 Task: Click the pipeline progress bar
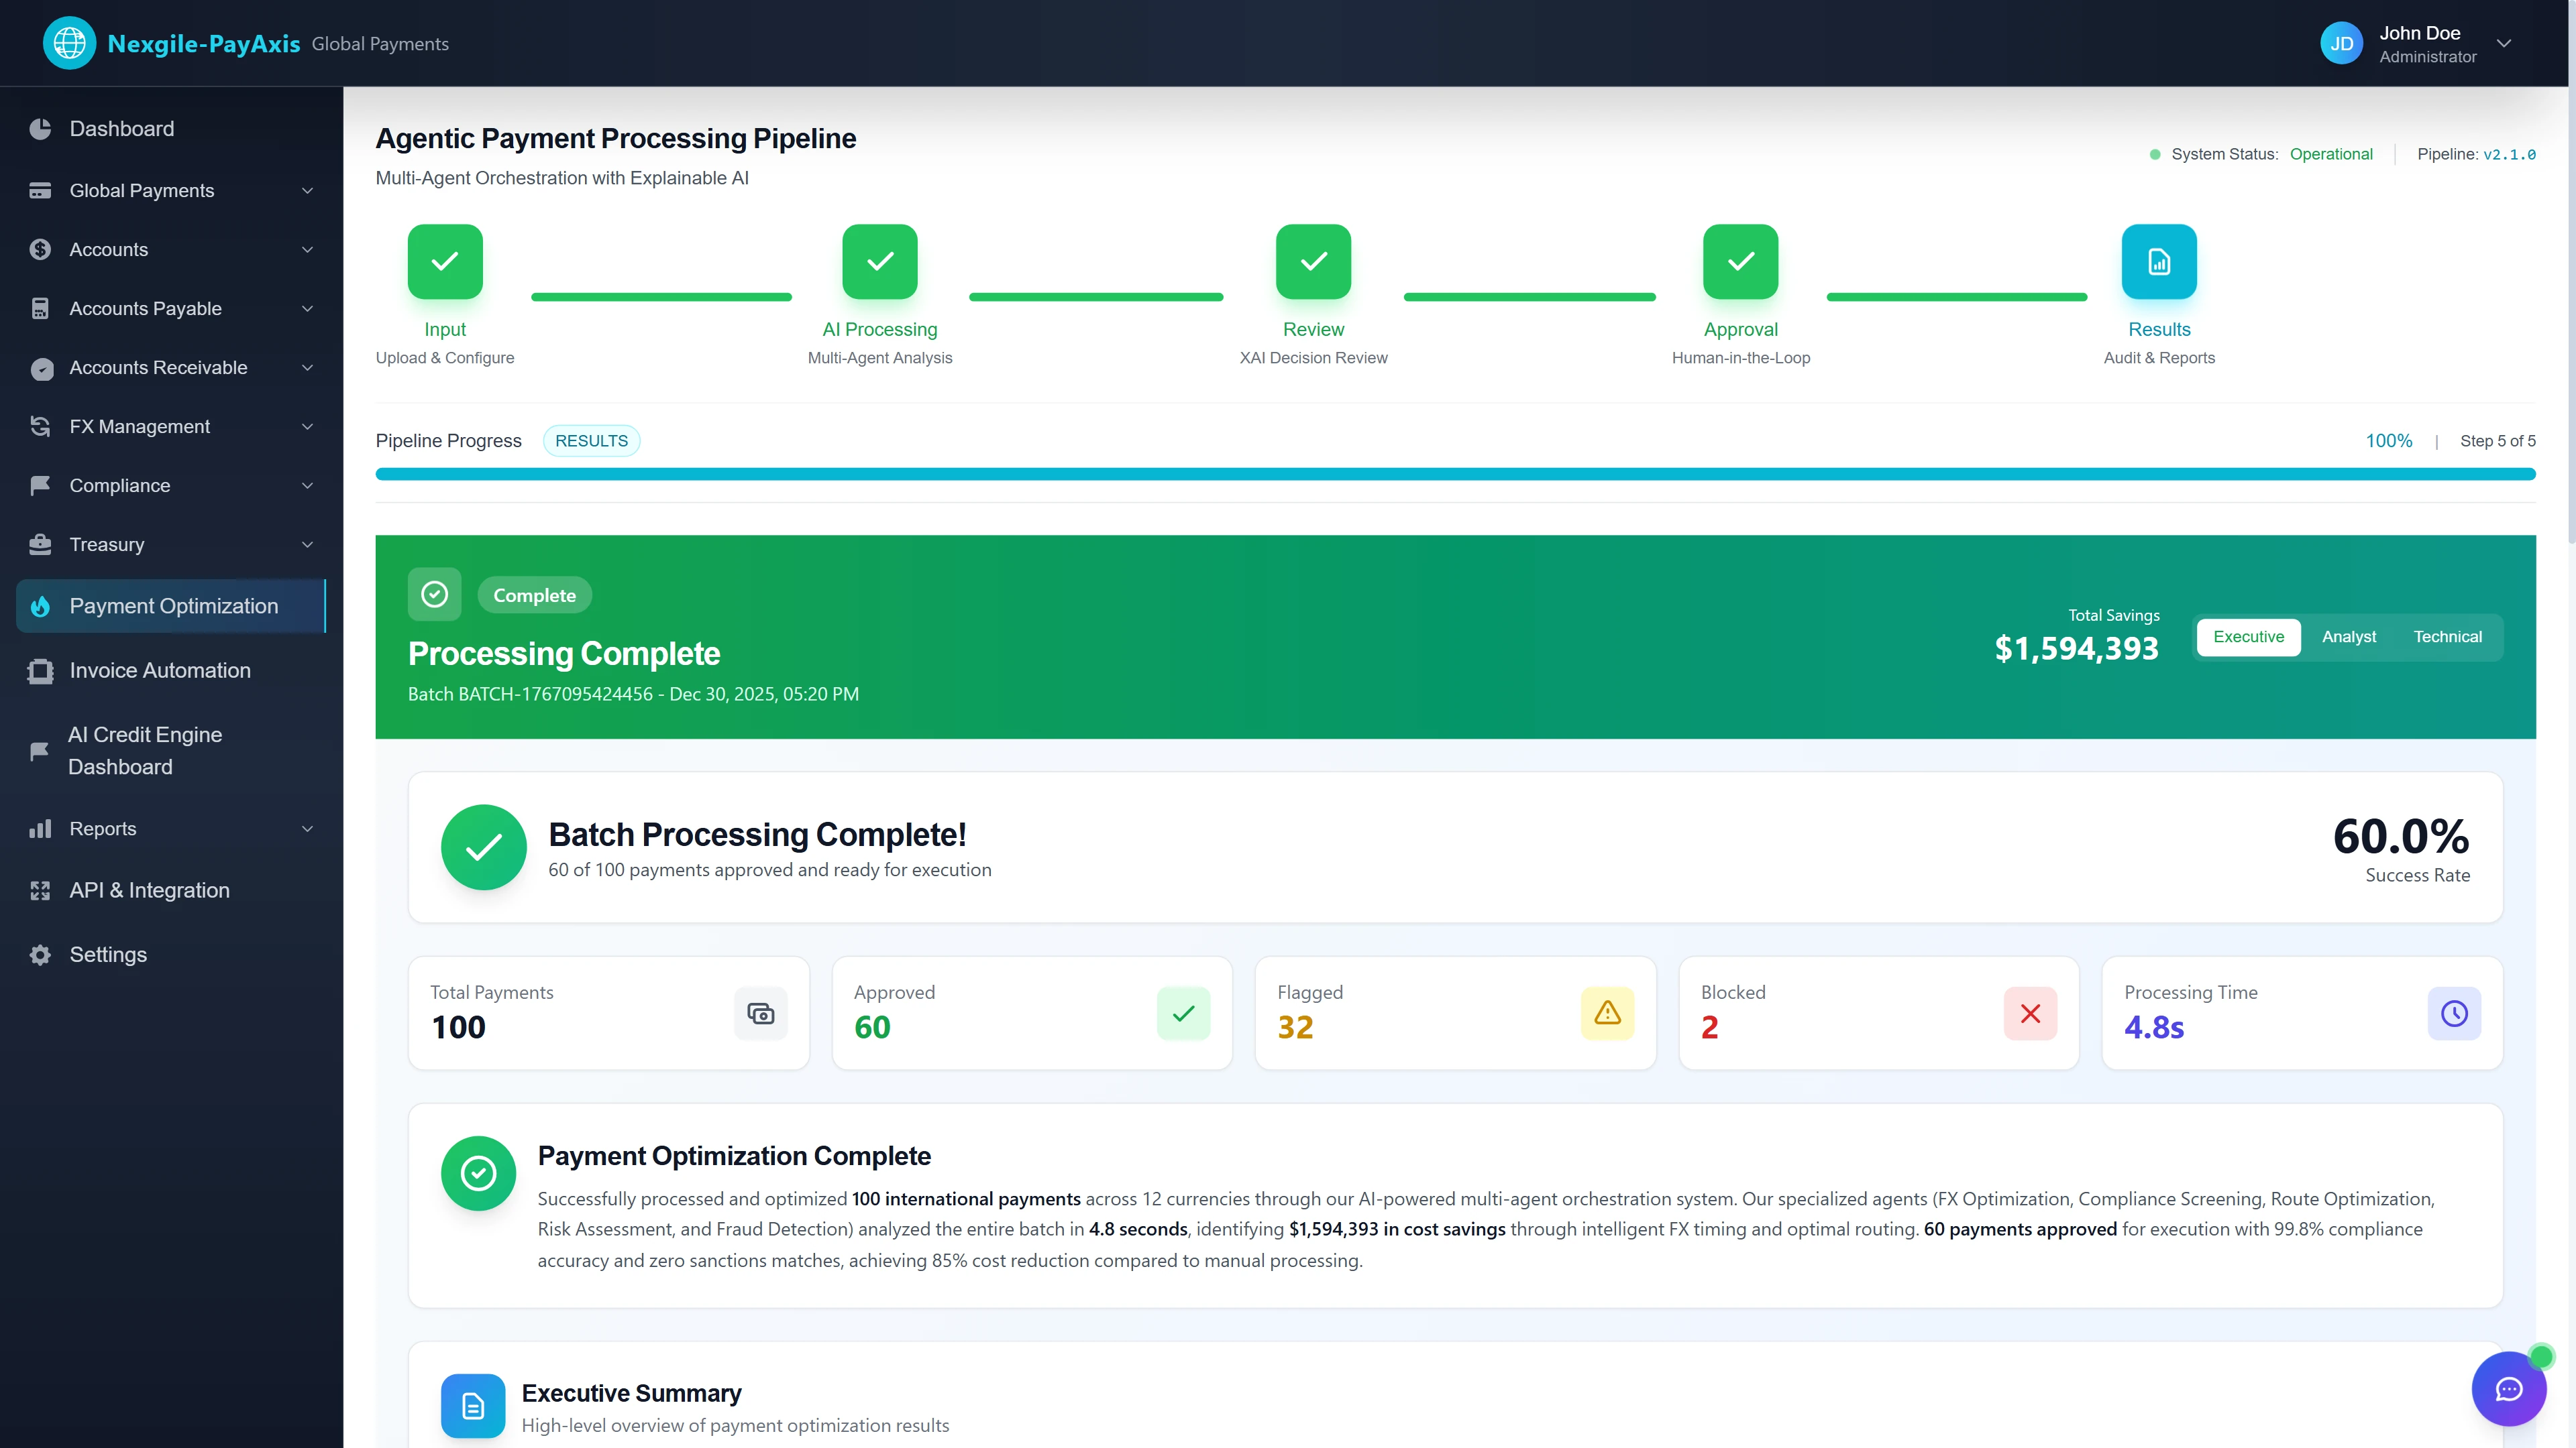click(1454, 474)
